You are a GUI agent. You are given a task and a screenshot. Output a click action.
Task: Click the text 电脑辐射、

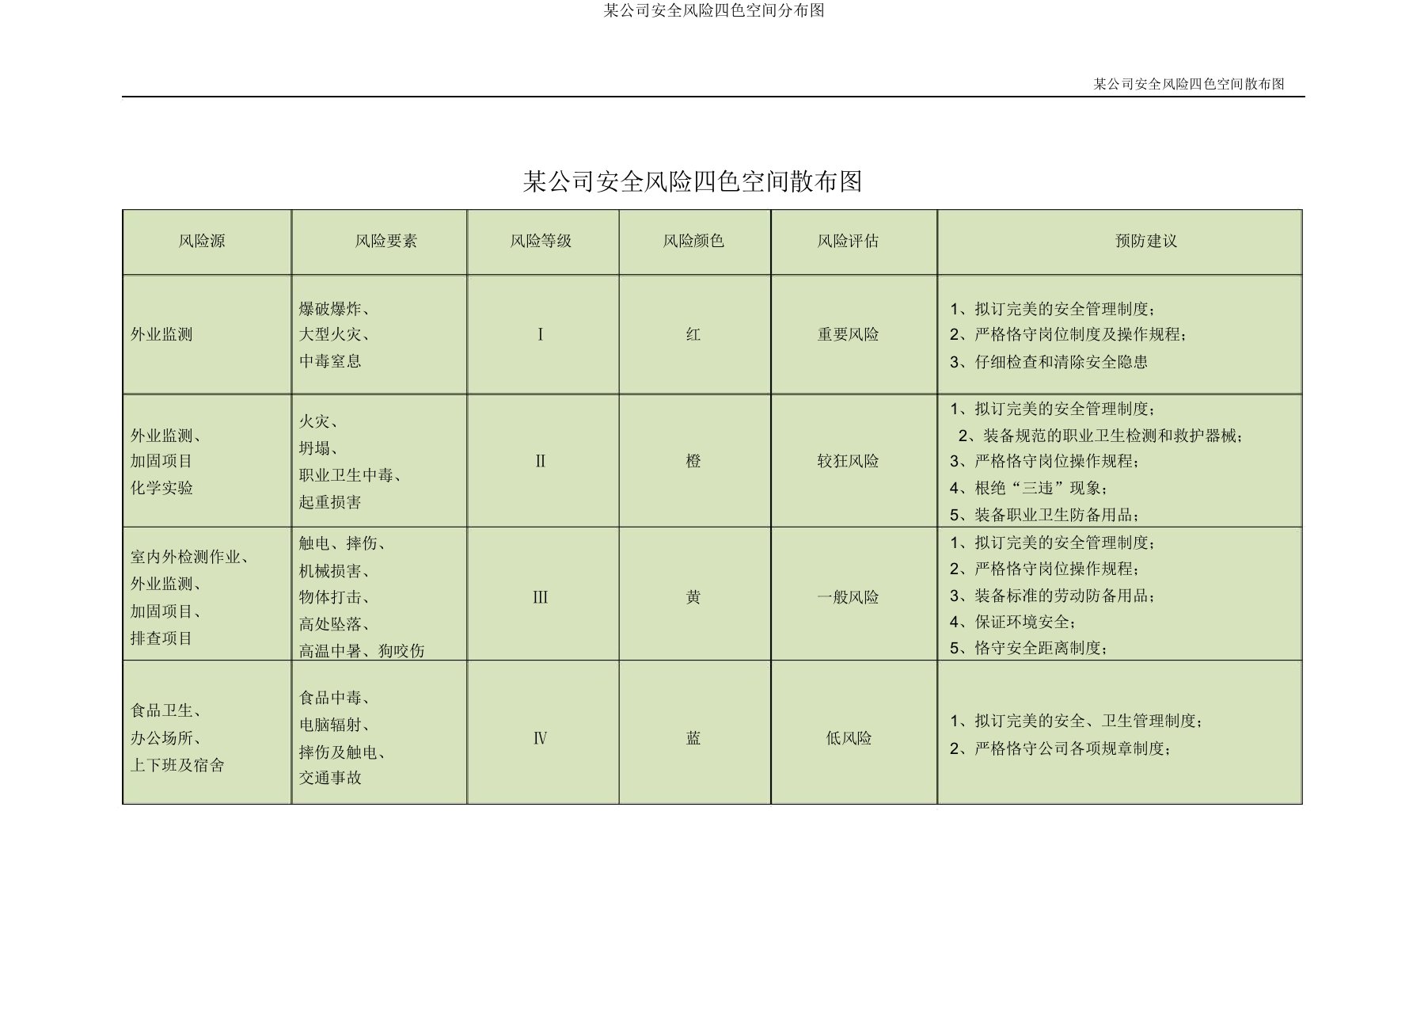pos(334,725)
